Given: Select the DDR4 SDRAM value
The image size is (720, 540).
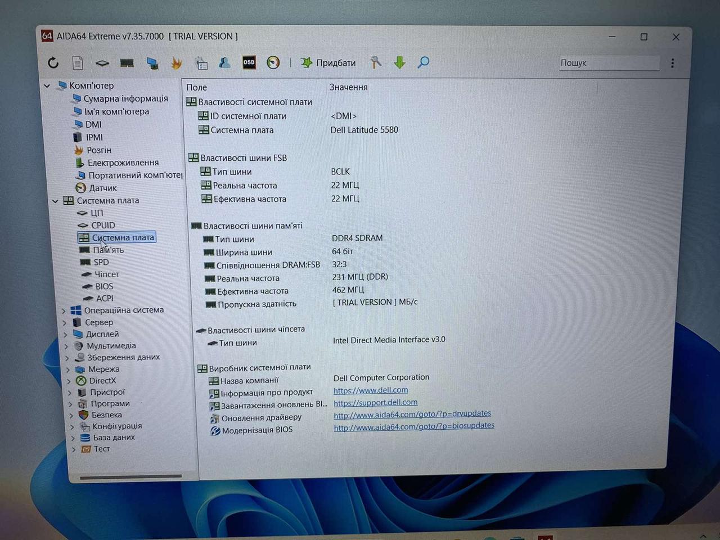Looking at the screenshot, I should tap(357, 238).
